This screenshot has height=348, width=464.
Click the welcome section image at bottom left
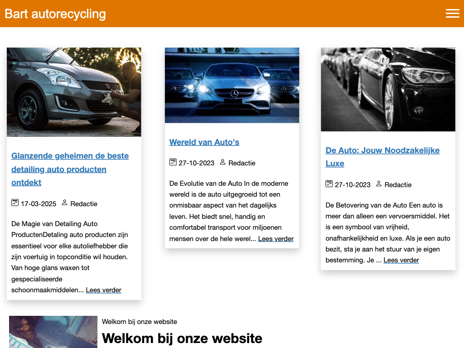[53, 332]
